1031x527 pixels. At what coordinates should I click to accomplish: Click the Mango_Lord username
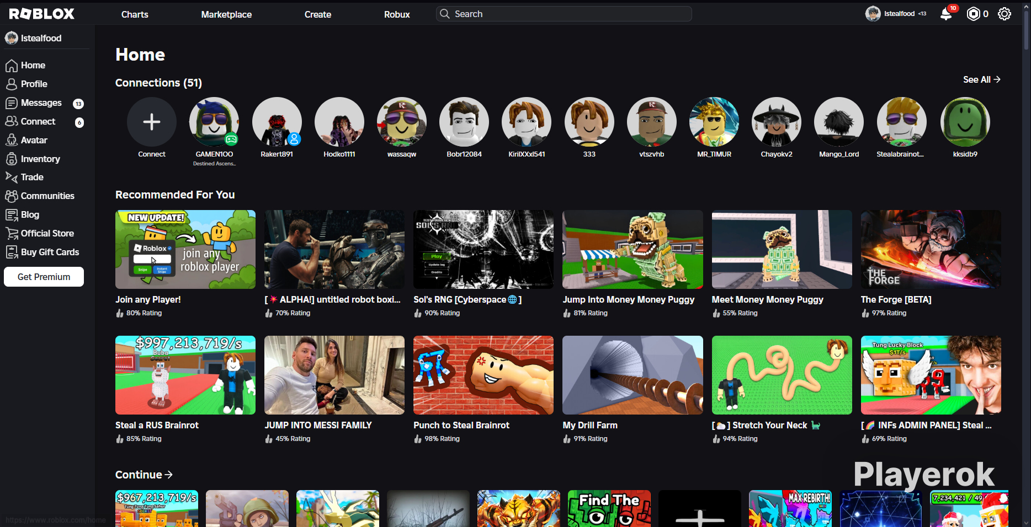coord(839,154)
